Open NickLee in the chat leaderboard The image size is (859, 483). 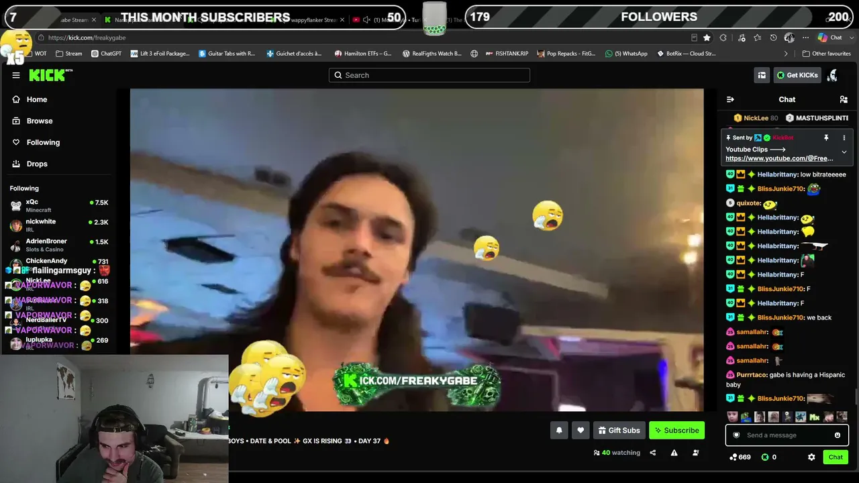756,118
